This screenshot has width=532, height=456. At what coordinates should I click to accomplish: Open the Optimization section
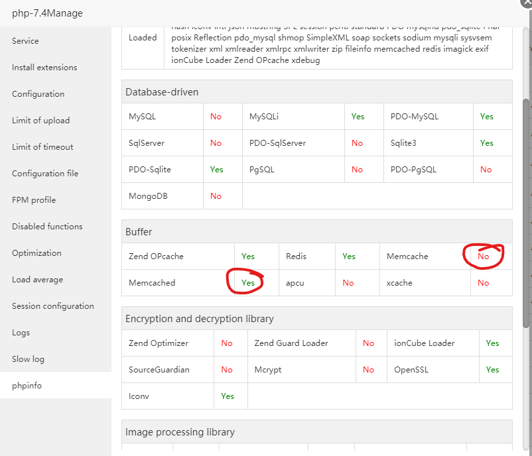point(36,253)
